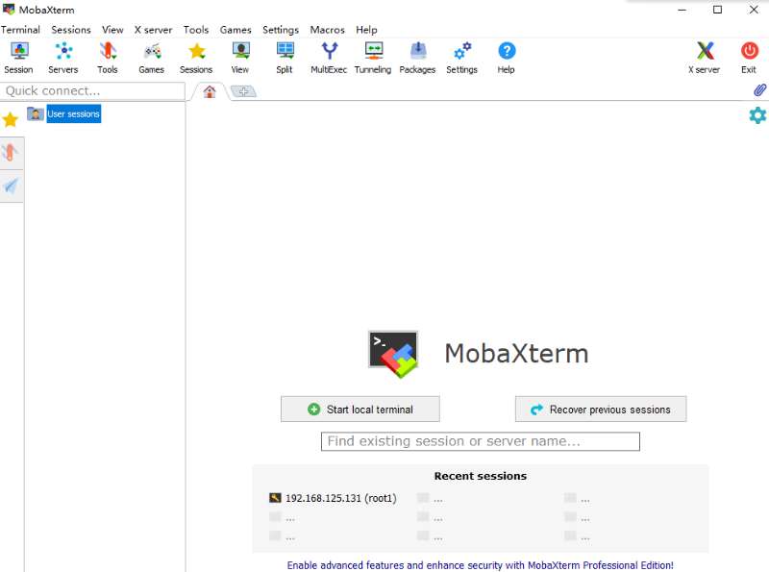
Task: Click the Start local terminal button
Action: click(360, 410)
